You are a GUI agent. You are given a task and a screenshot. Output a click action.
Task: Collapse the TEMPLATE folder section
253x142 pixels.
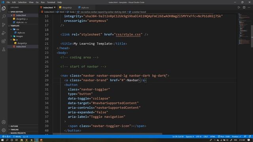(x=23, y=26)
